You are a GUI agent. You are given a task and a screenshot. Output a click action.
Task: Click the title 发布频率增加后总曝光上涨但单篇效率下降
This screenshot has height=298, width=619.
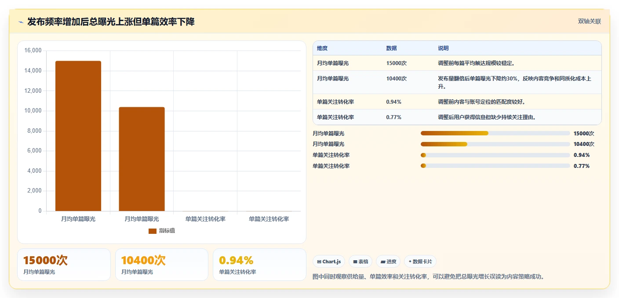(x=111, y=22)
